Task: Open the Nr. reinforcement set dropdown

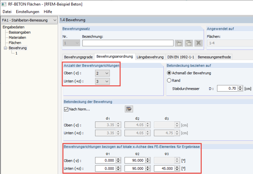Action: (71, 43)
